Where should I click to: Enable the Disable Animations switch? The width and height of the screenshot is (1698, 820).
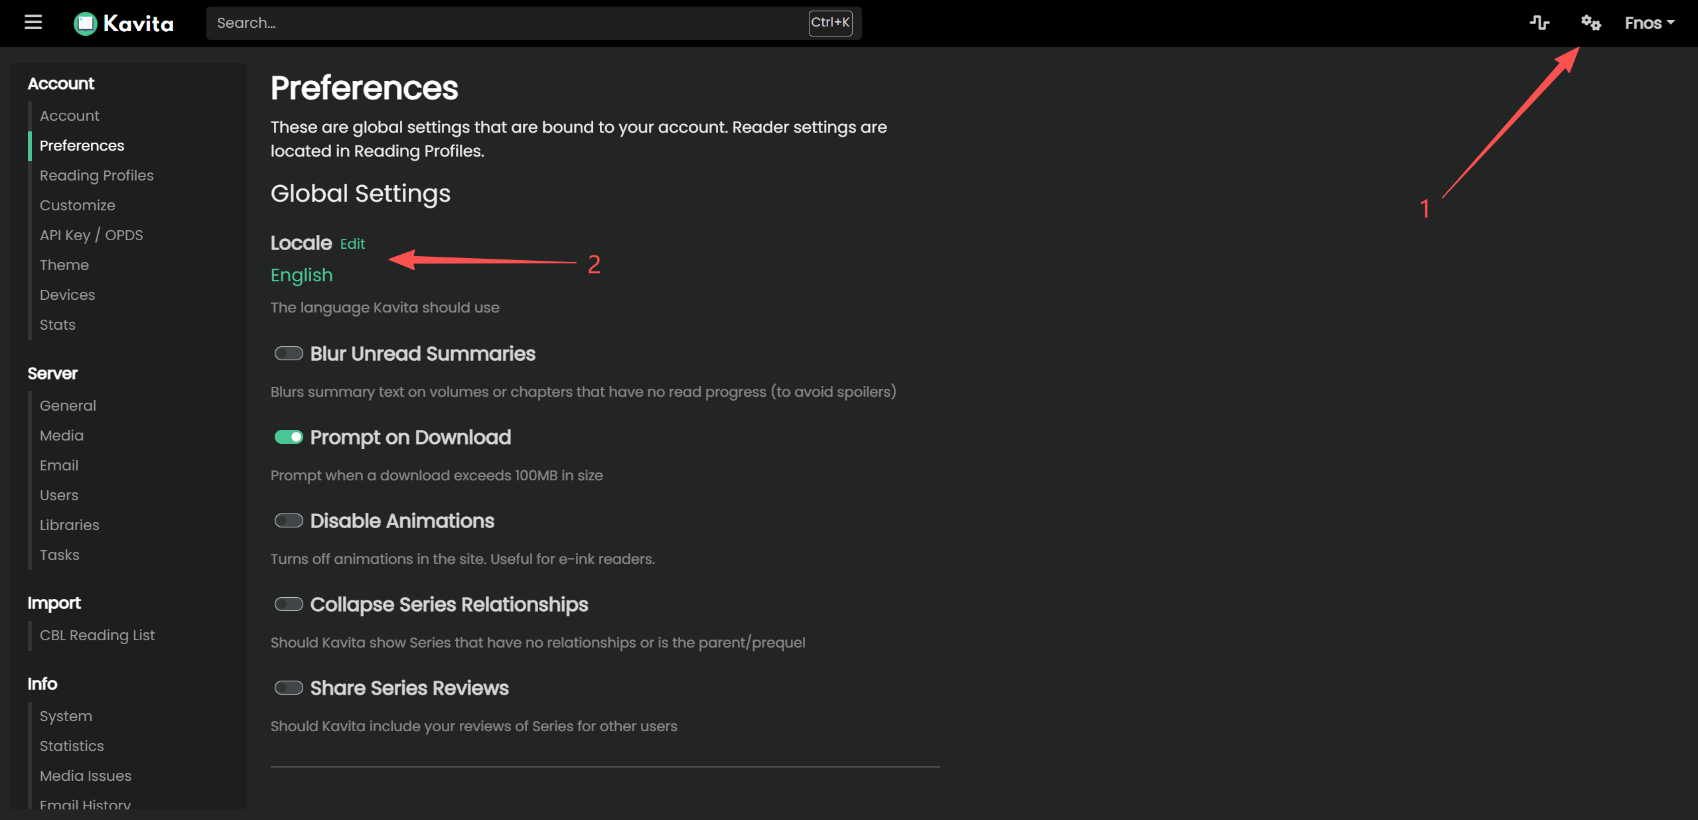(x=289, y=521)
